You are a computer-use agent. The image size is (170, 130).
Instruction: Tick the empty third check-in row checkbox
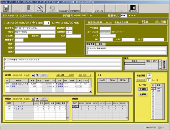click(x=153, y=94)
